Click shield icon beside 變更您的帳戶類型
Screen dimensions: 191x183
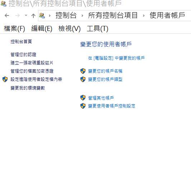83,79
